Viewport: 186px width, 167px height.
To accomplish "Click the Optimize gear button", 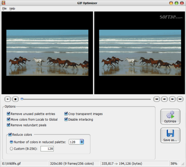I will pyautogui.click(x=170, y=116).
